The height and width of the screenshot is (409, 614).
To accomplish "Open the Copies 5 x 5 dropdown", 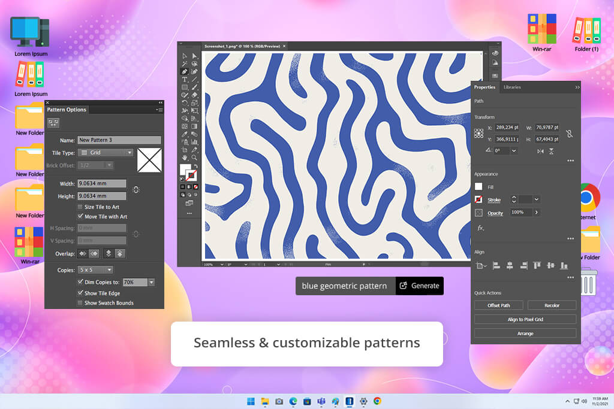I will [x=95, y=269].
